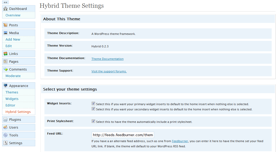The image size is (279, 152).
Task: Open the Dashboard from the sidebar icon
Action: click(x=6, y=8)
